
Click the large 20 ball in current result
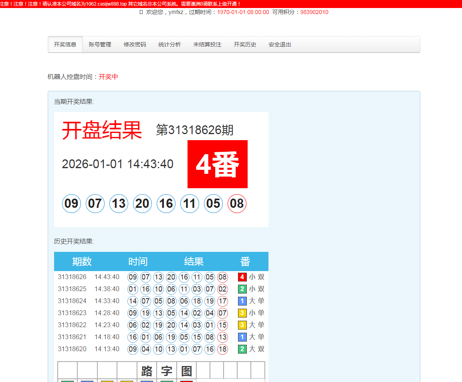(x=142, y=204)
